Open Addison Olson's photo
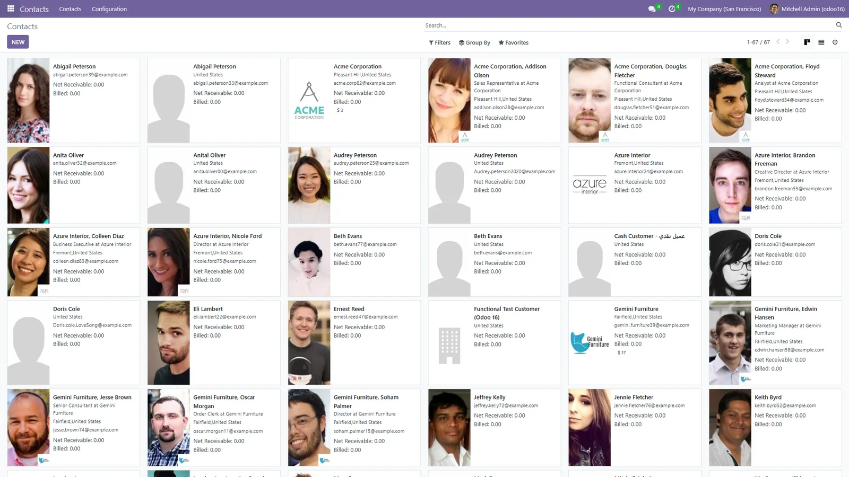This screenshot has height=477, width=849. [x=449, y=101]
